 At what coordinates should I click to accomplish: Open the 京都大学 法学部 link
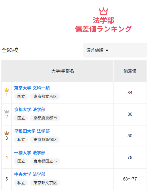30,110
